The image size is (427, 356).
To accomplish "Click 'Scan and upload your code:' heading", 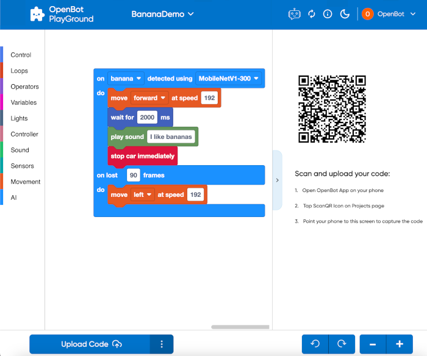I will click(x=342, y=174).
